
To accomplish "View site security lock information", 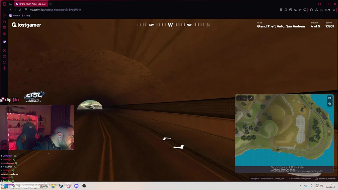I will (26, 10).
